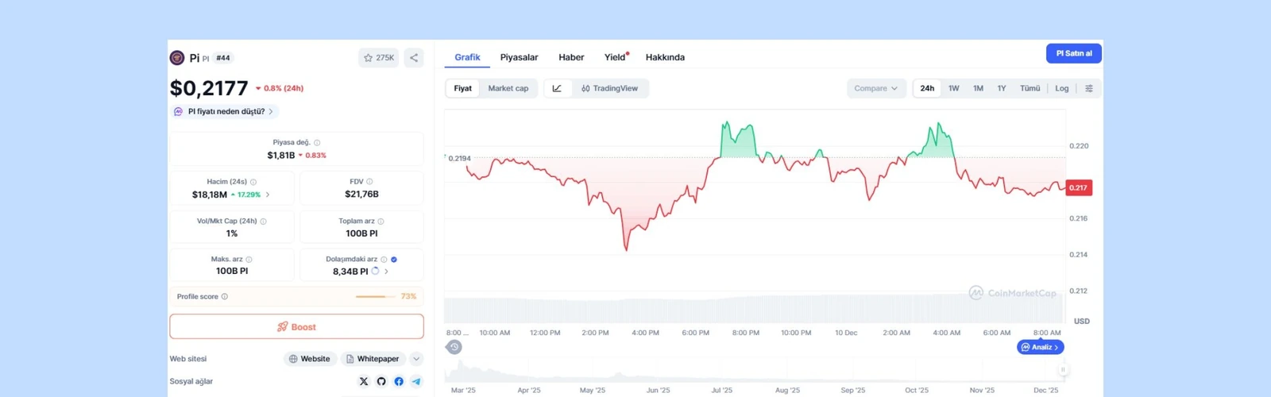Open the Compare dropdown
1271x397 pixels.
(876, 88)
